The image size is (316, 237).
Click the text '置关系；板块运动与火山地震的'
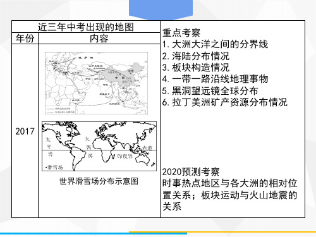pos(229,195)
